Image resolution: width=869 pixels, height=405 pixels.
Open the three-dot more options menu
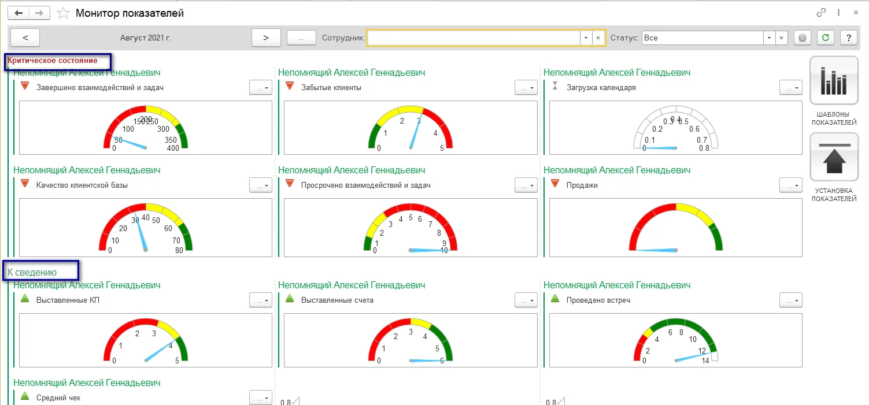coord(838,13)
